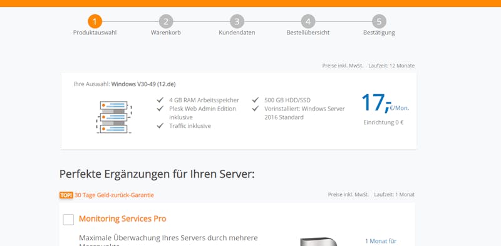Select the step 2 Warenkorb circle
Screen dimensions: 501x246
[166, 22]
